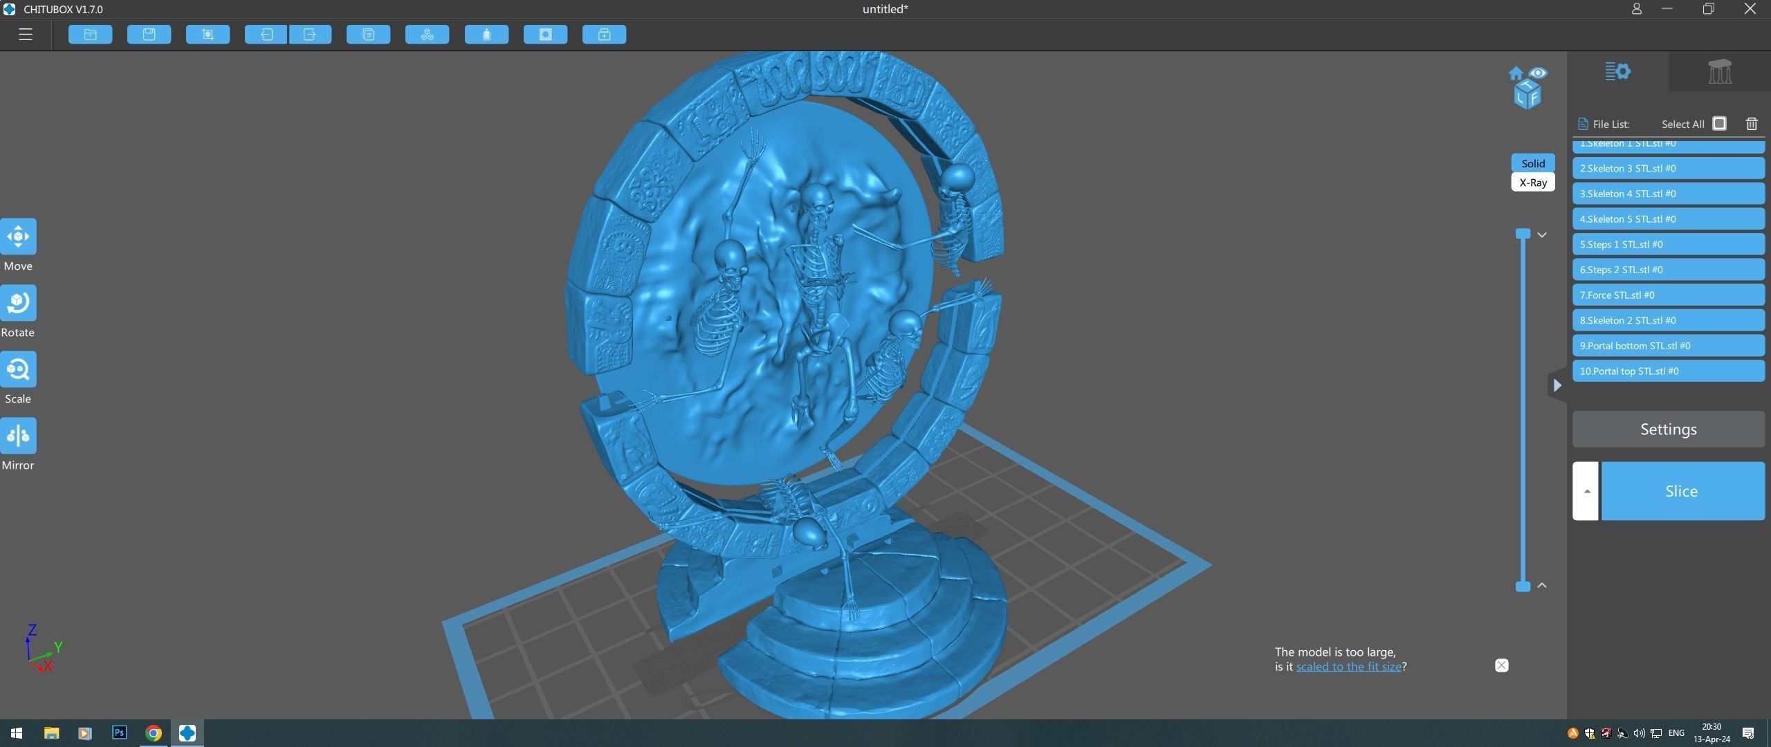
Task: Click the screenshot capture toolbar icon
Action: click(208, 35)
